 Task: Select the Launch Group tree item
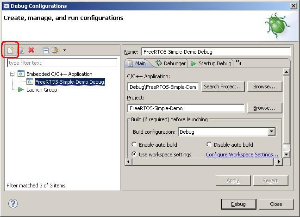[42, 90]
